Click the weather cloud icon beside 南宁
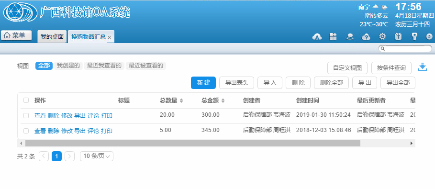The width and height of the screenshot is (435, 189). click(x=375, y=6)
